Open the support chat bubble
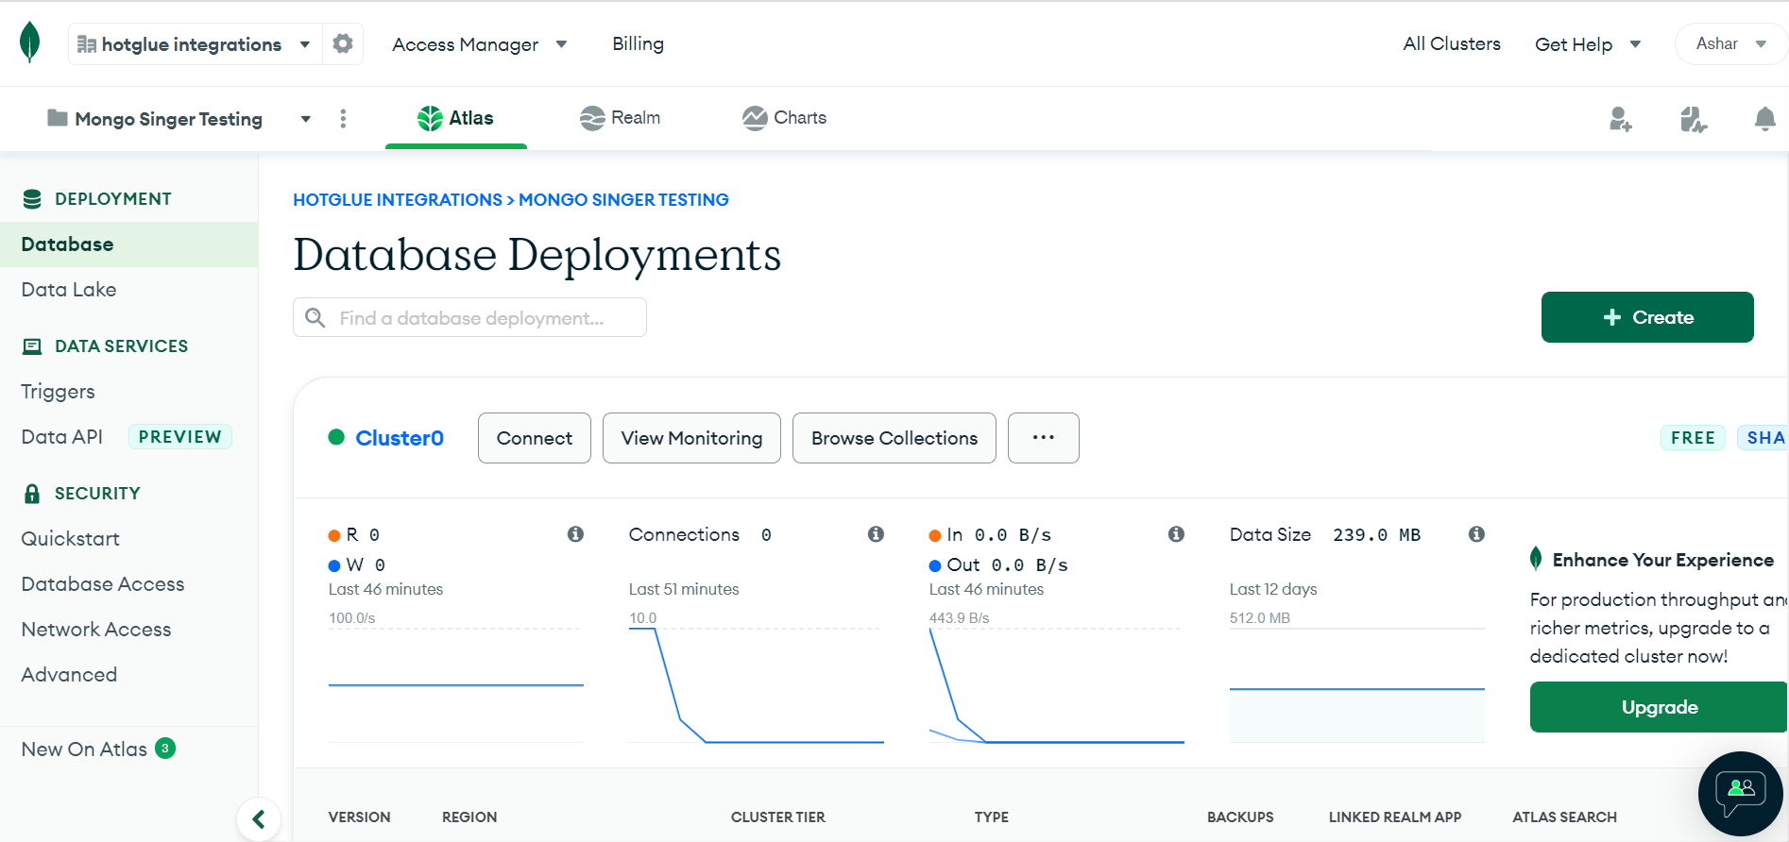The image size is (1789, 842). pyautogui.click(x=1740, y=793)
